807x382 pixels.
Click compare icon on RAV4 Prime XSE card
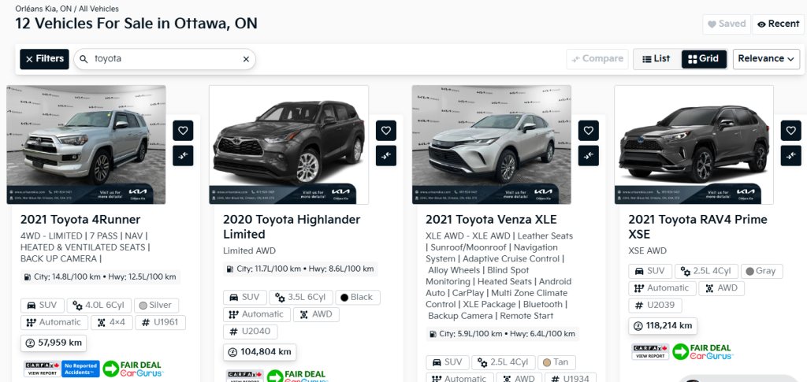pos(790,156)
